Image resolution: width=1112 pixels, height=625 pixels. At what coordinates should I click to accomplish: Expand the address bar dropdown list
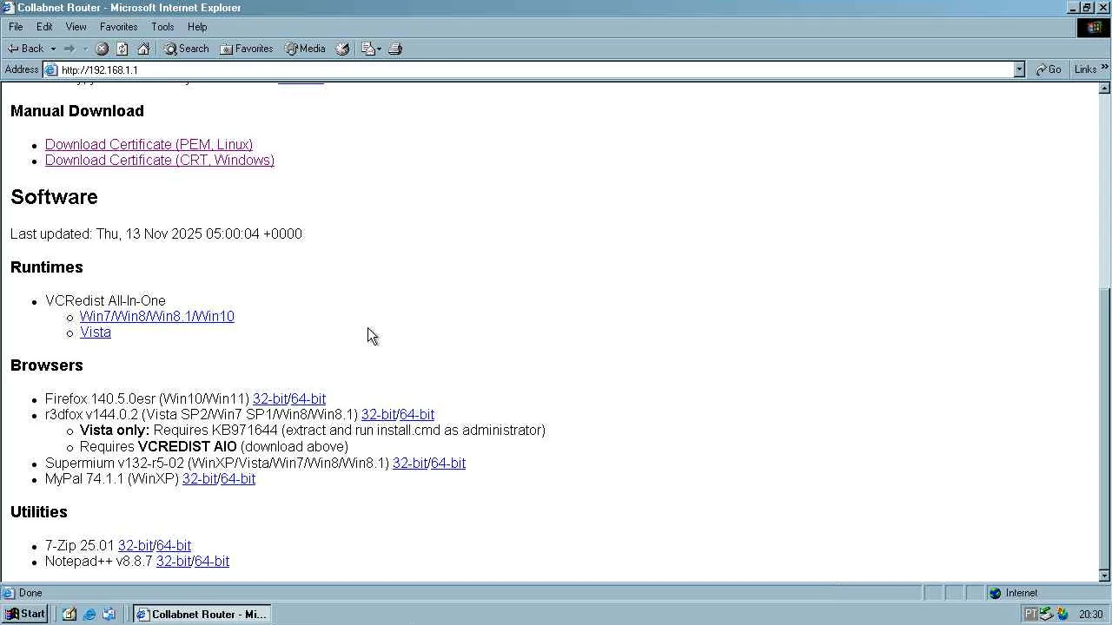(x=1019, y=69)
